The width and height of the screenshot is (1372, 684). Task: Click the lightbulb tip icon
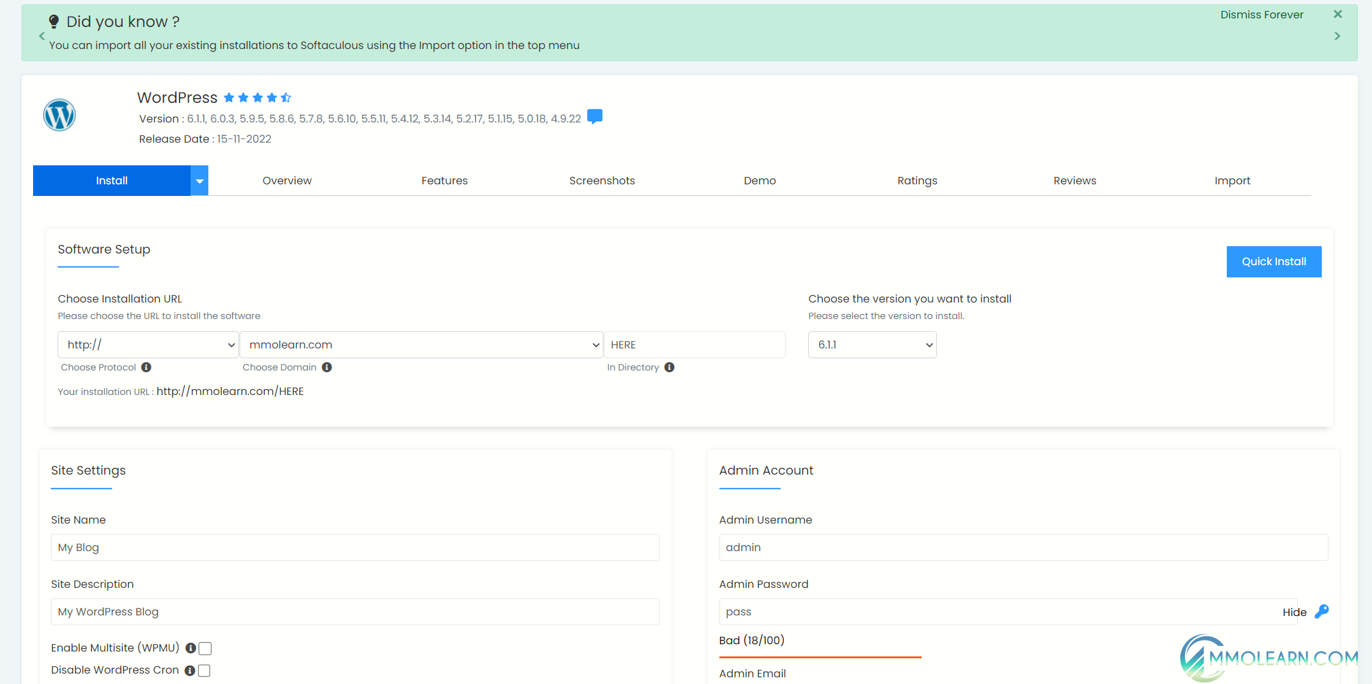pyautogui.click(x=54, y=22)
